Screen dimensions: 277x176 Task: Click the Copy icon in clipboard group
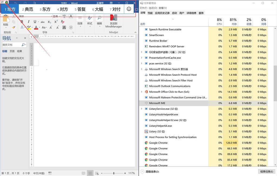pyautogui.click(x=14, y=22)
